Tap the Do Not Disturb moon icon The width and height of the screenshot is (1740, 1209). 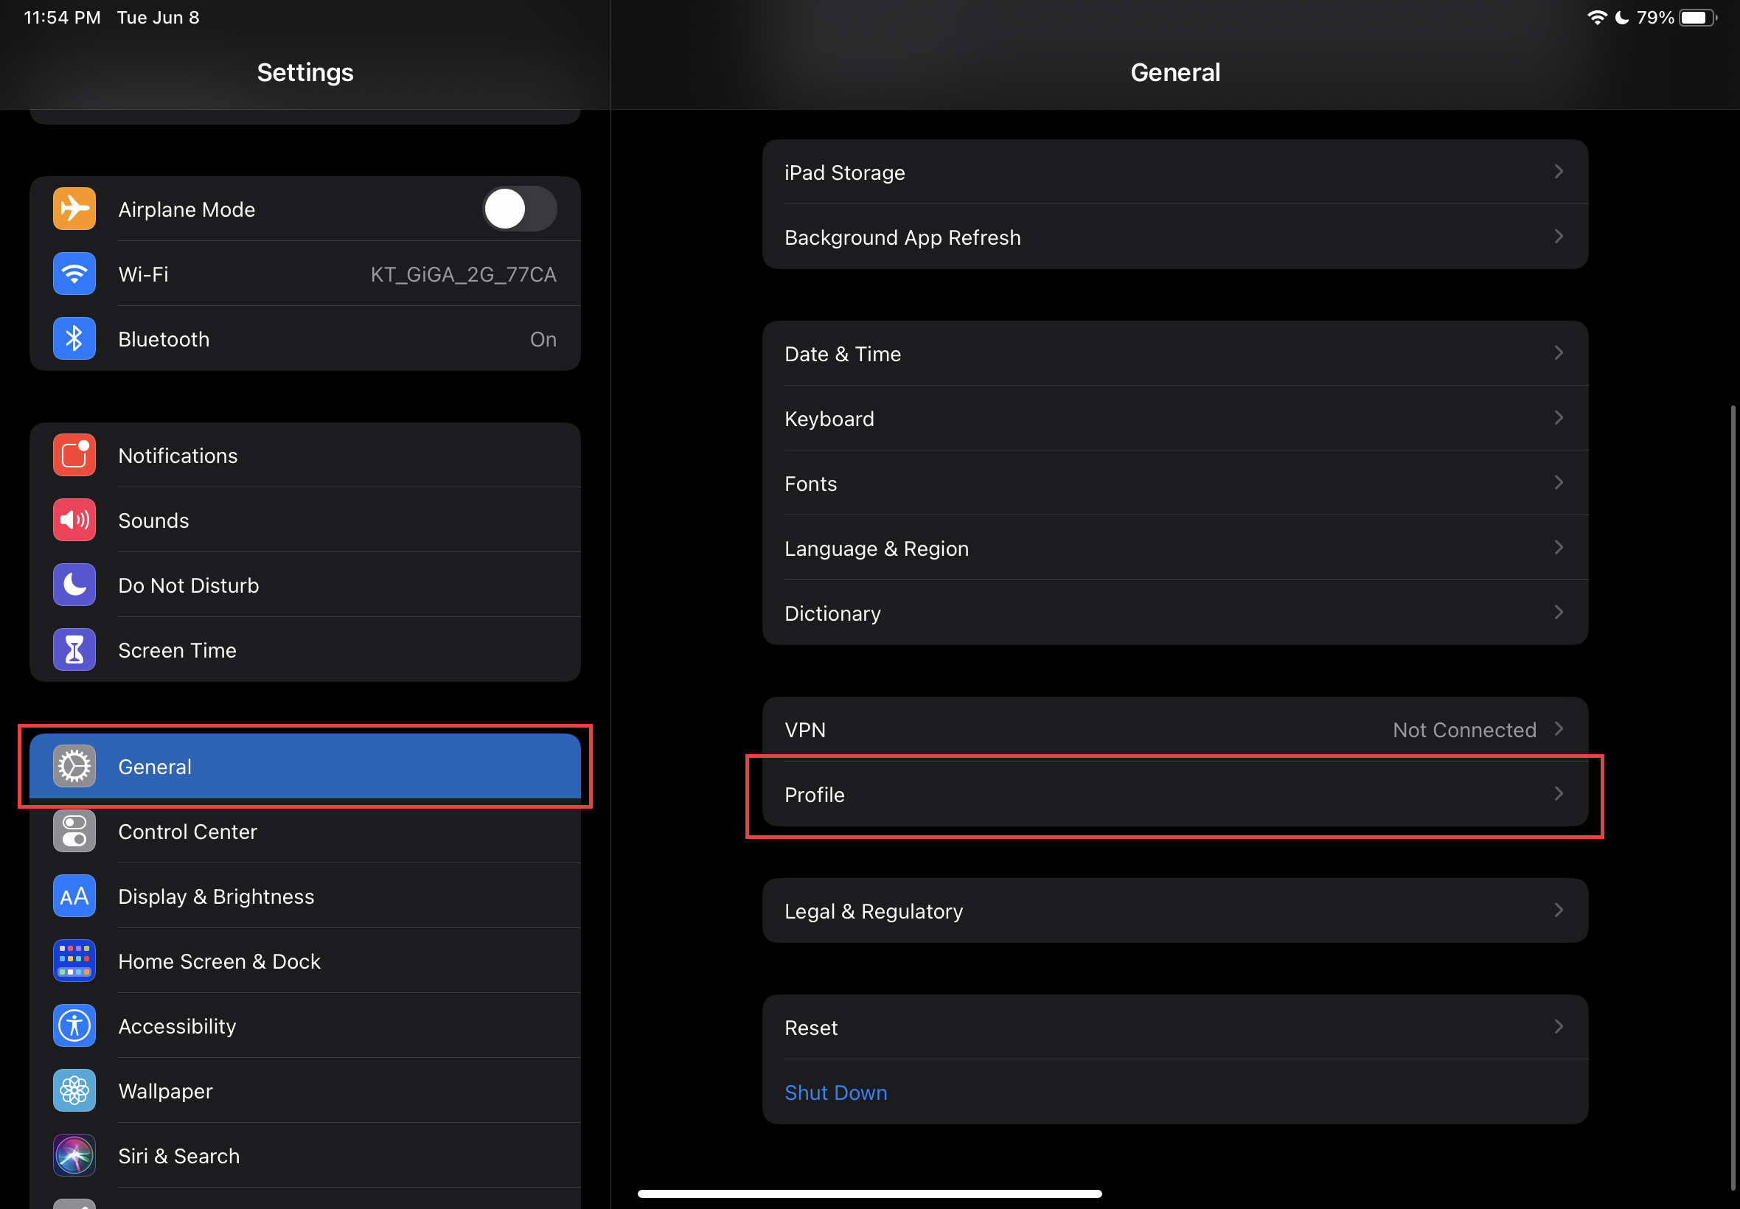[x=74, y=585]
